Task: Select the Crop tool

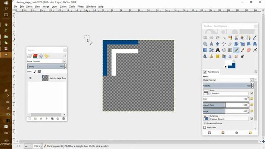Action: [230, 44]
